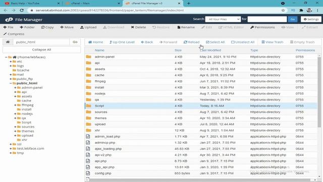Sort by Permissions column header
Image resolution: width=323 pixels, height=182 pixels.
click(305, 50)
